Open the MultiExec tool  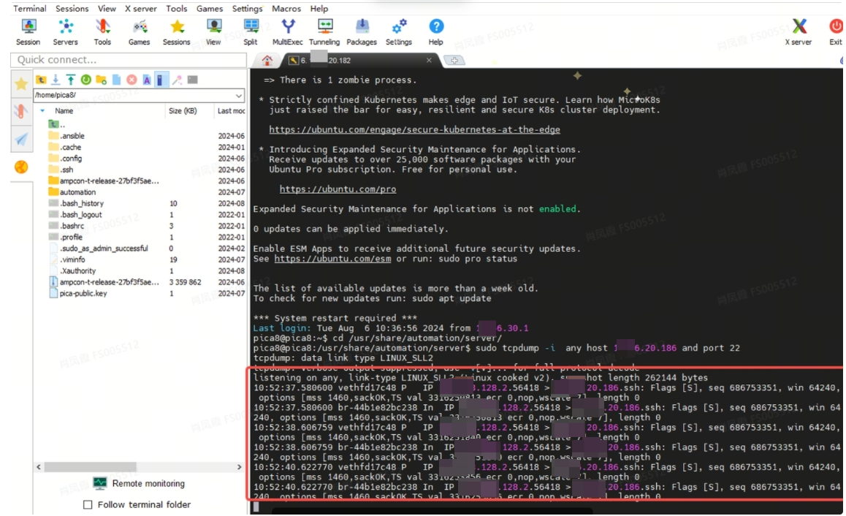tap(288, 31)
